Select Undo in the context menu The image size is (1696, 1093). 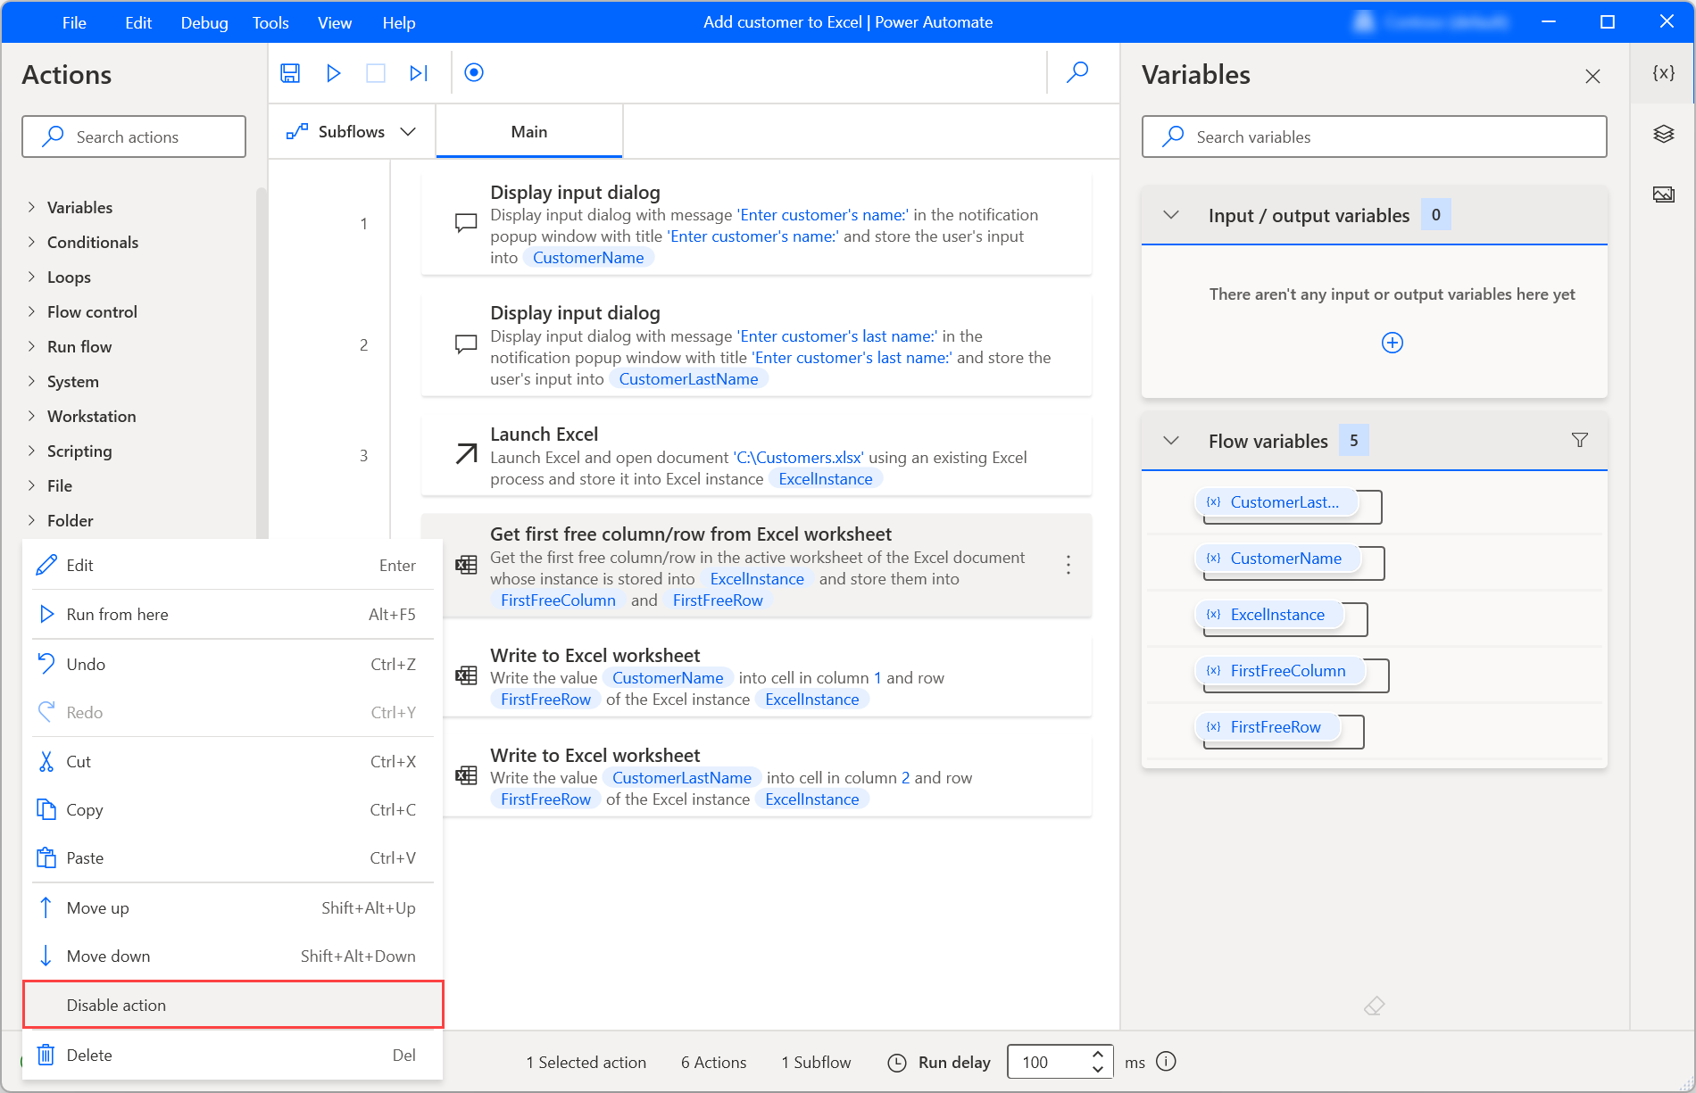pos(232,664)
